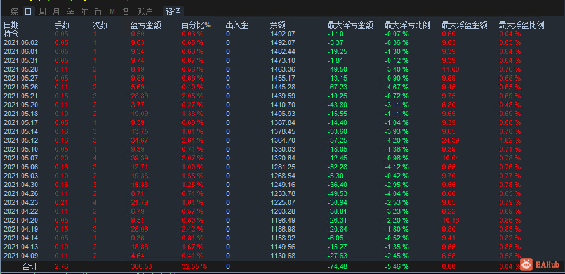This screenshot has height=274, width=565.
Task: Click the 2021.05.28 date cell
Action: point(20,70)
